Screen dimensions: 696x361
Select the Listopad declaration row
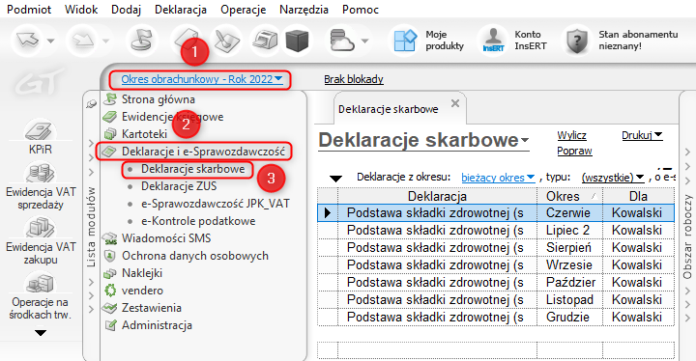point(496,300)
